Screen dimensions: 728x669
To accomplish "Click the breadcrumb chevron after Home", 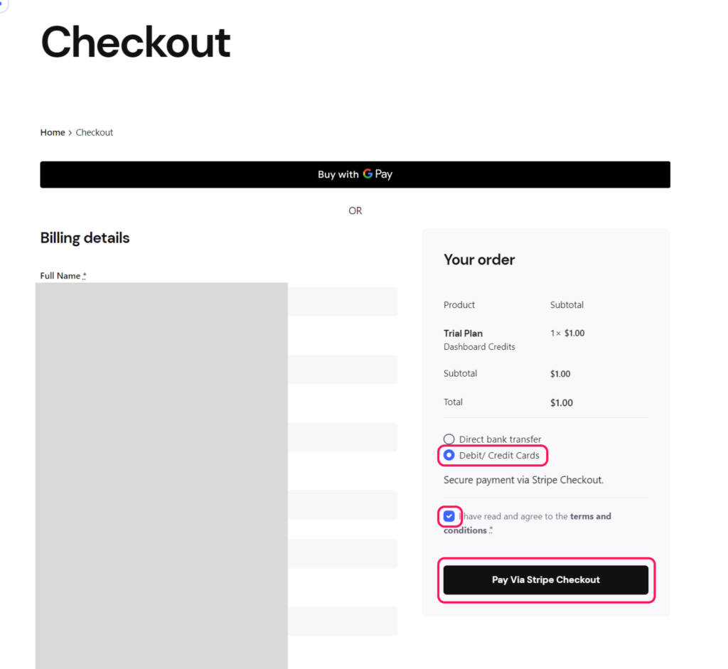I will 70,133.
